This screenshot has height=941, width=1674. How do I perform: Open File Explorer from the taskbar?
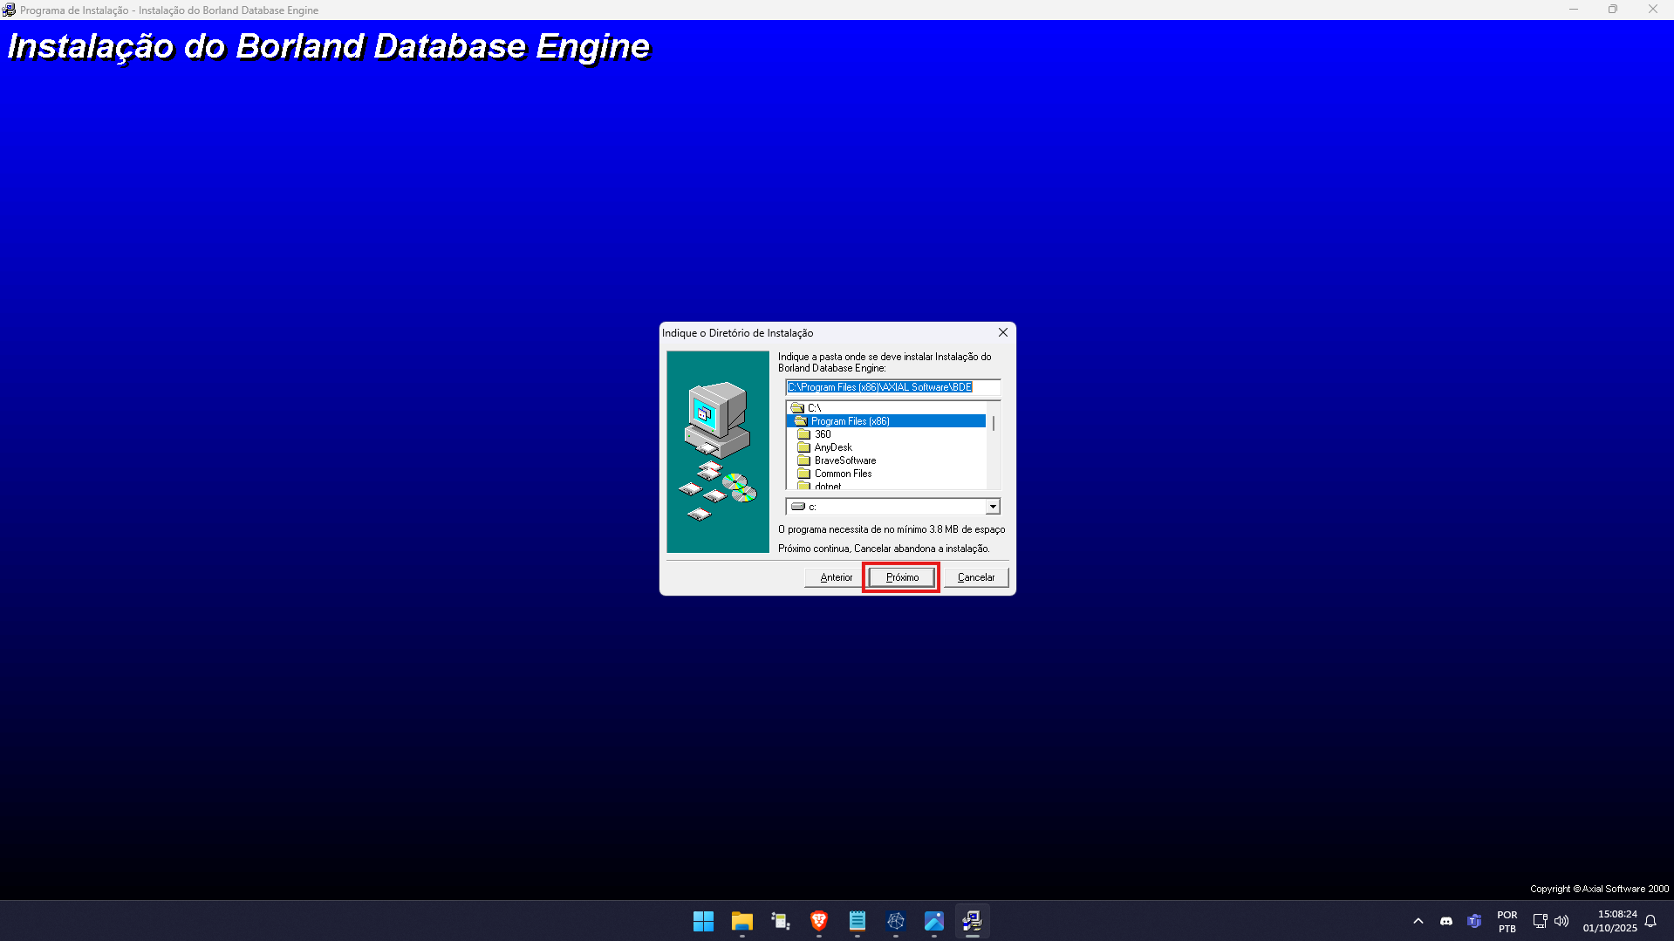pos(741,921)
